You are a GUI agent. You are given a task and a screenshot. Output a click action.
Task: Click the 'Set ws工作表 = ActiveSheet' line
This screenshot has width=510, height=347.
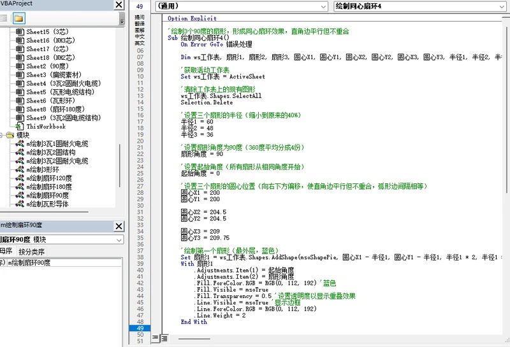point(222,76)
